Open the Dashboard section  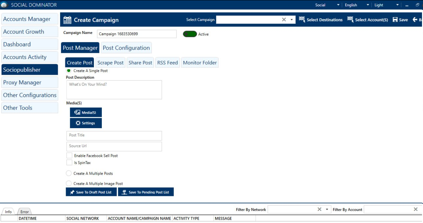(30, 44)
